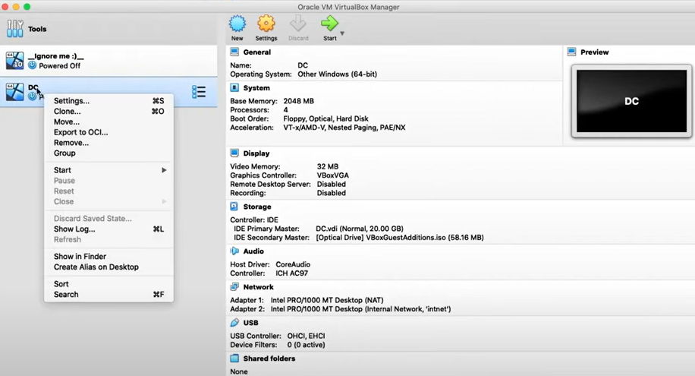Click the Network section icon
The width and height of the screenshot is (695, 376).
coord(234,287)
